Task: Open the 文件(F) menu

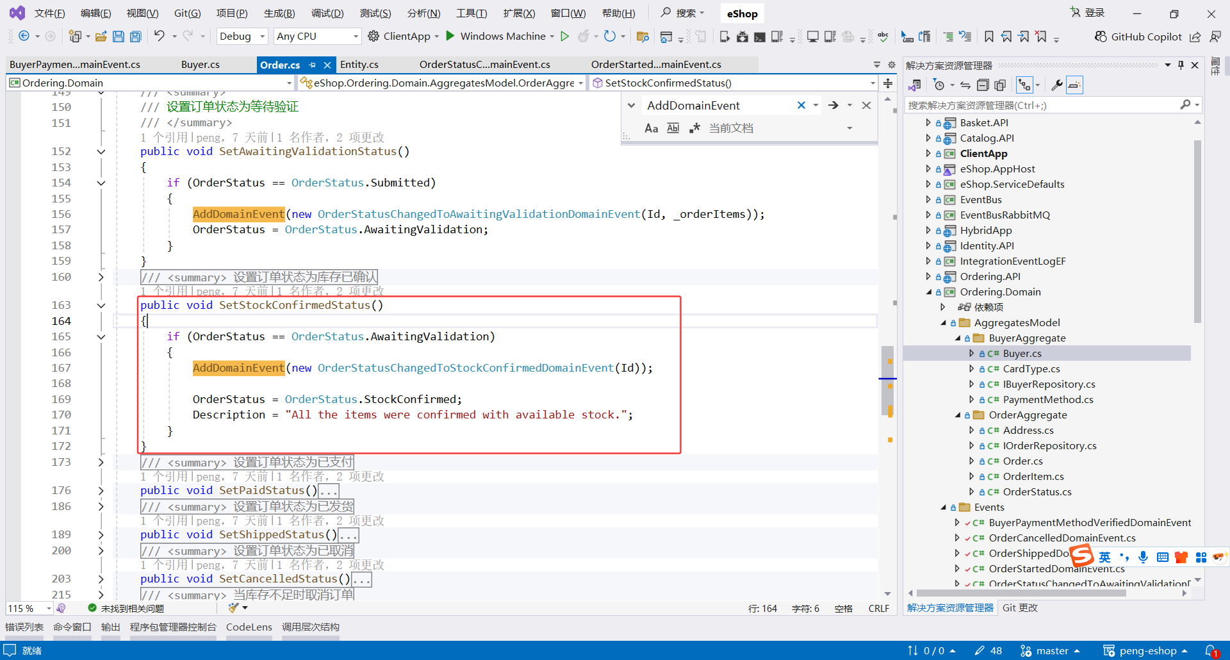Action: 50,13
